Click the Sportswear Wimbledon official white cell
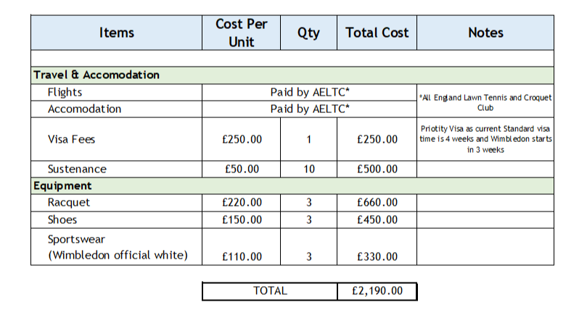Screen dimensions: 587x331 tap(116, 247)
